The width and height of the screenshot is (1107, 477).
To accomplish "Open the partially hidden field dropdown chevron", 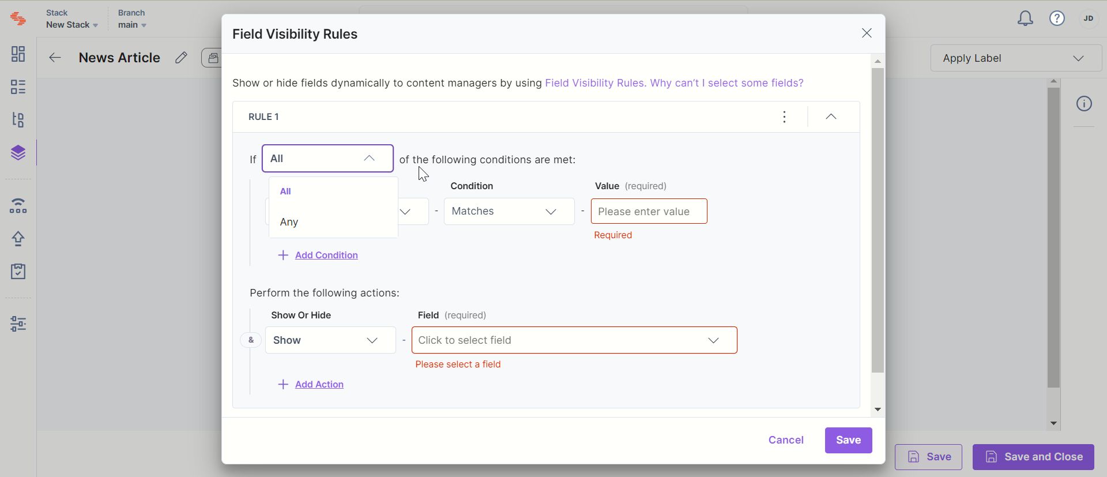I will (406, 212).
